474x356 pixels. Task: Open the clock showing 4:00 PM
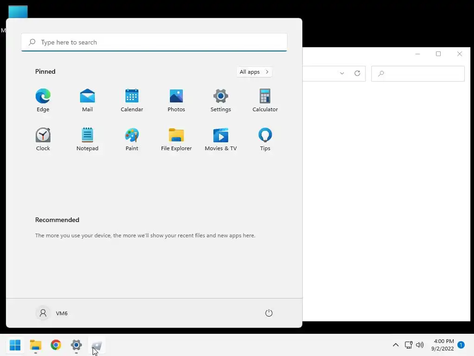[x=443, y=345]
